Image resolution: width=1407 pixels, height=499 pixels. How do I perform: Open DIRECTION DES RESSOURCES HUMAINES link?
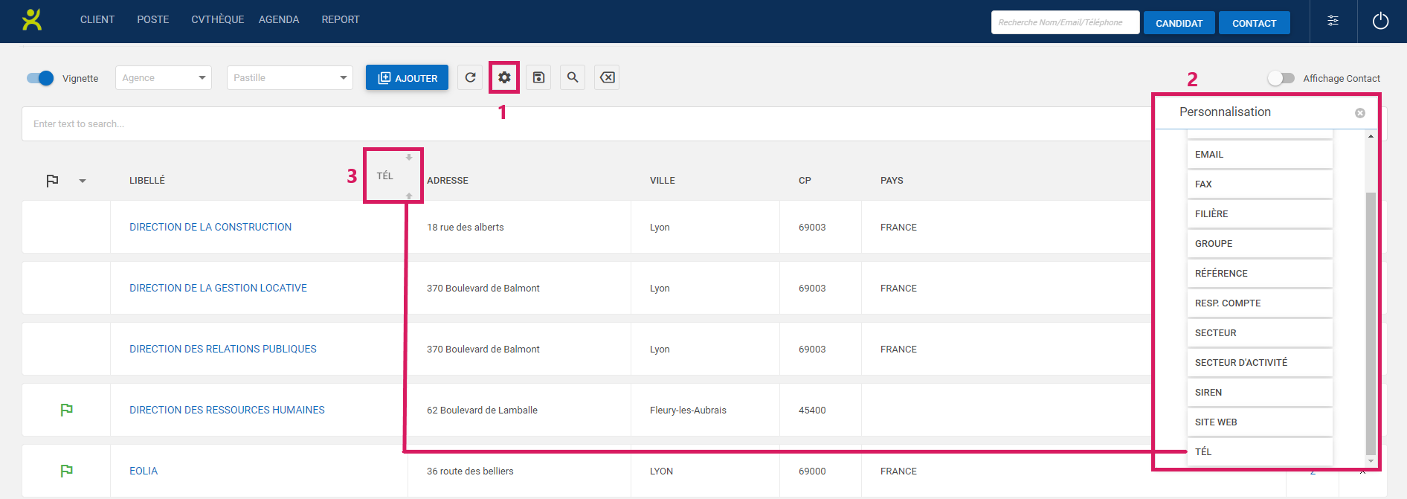(x=227, y=410)
